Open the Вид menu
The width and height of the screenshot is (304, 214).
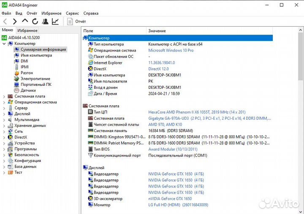[19, 13]
